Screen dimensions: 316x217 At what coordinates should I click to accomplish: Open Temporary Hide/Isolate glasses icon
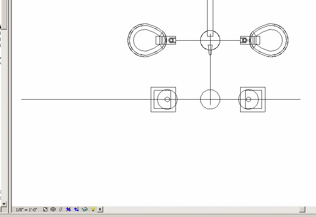point(85,209)
